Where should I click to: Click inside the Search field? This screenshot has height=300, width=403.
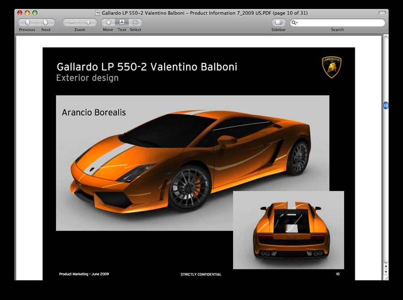click(340, 23)
